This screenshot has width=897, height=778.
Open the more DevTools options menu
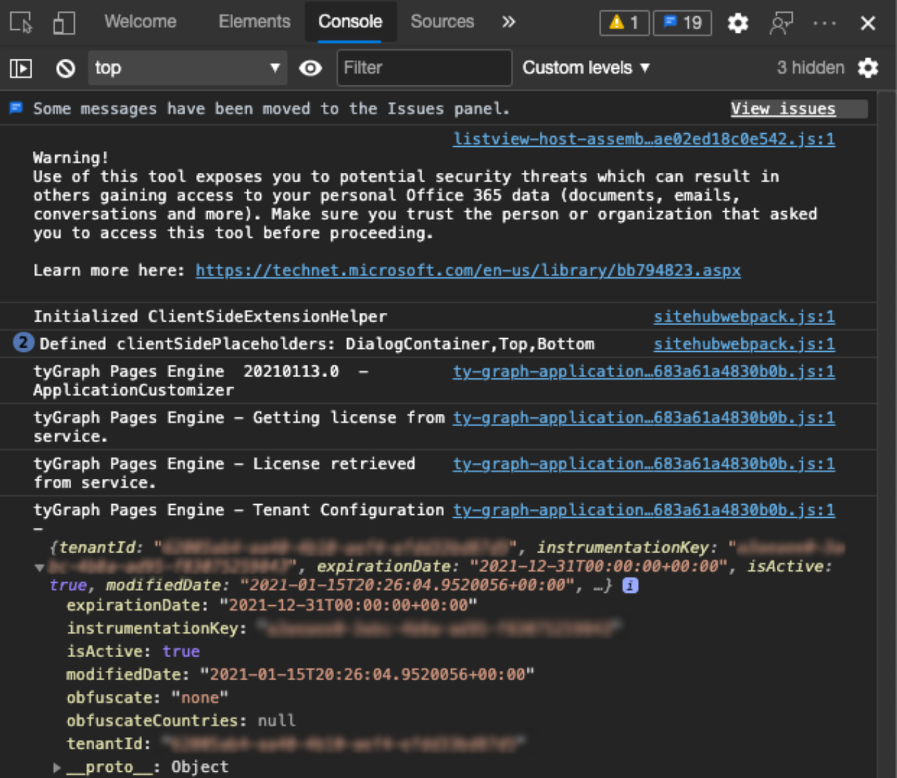pos(826,22)
